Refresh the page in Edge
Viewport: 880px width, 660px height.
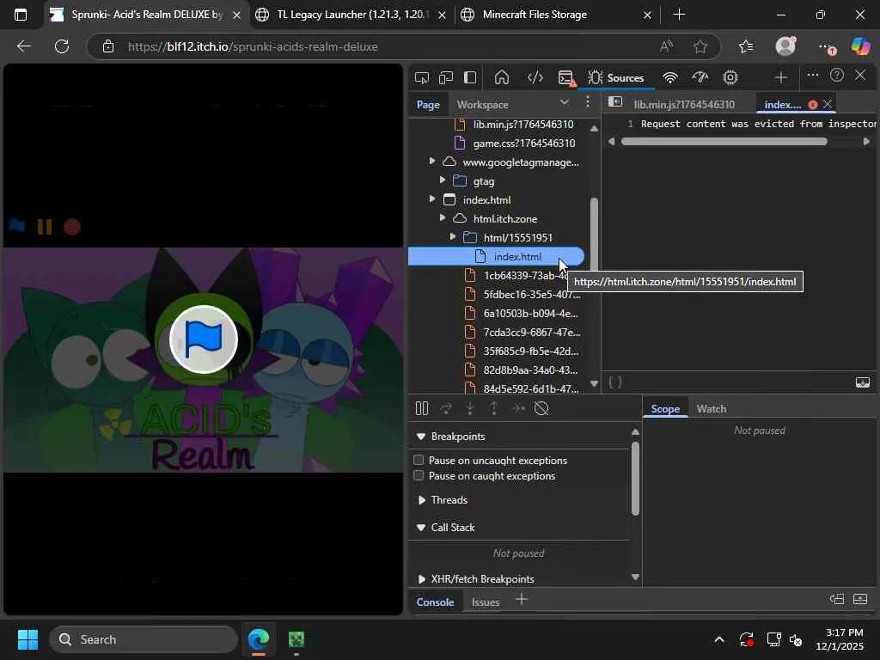coord(62,46)
